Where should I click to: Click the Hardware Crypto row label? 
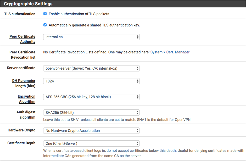21,130
